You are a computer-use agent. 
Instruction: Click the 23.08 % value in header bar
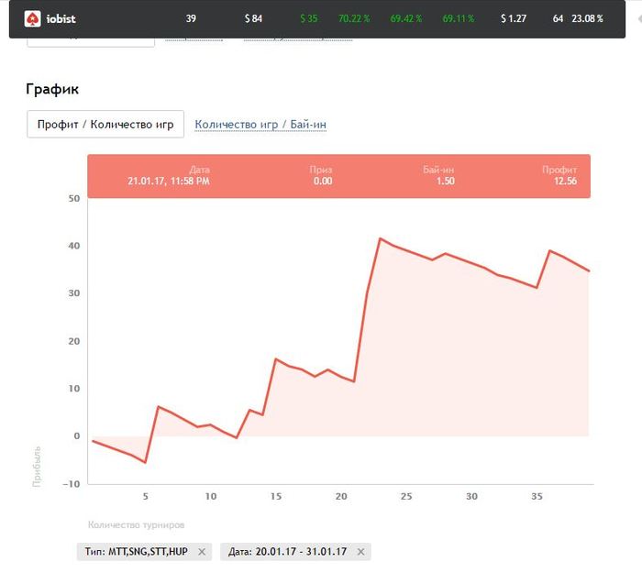[x=587, y=18]
